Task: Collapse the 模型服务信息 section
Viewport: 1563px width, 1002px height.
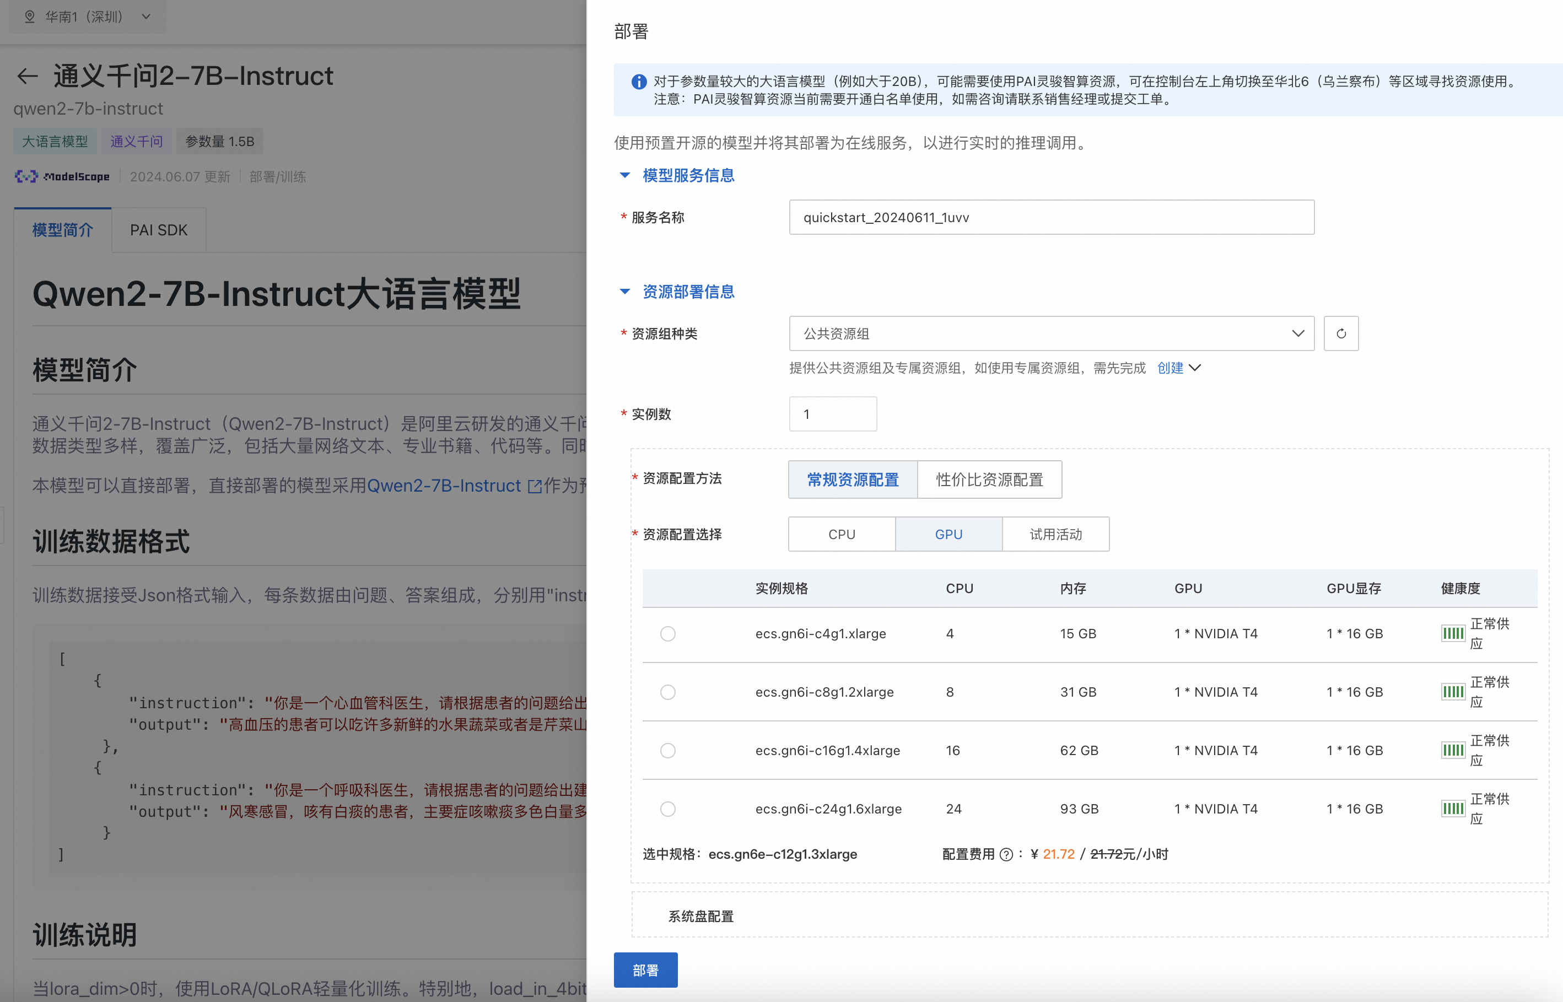Action: click(x=625, y=175)
